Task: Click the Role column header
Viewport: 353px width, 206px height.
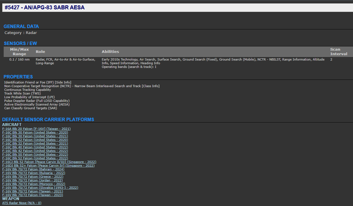Action: coord(40,51)
